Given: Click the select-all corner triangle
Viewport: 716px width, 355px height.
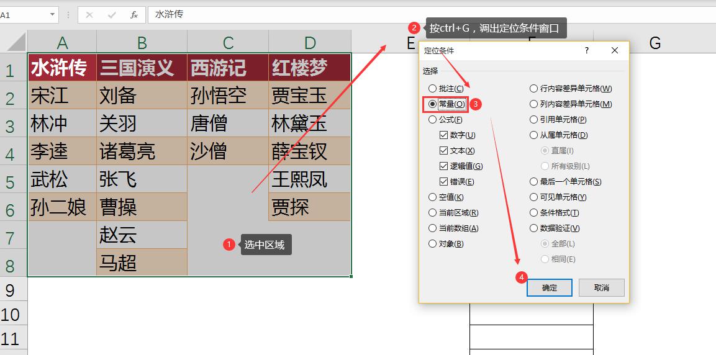Looking at the screenshot, I should [16, 42].
